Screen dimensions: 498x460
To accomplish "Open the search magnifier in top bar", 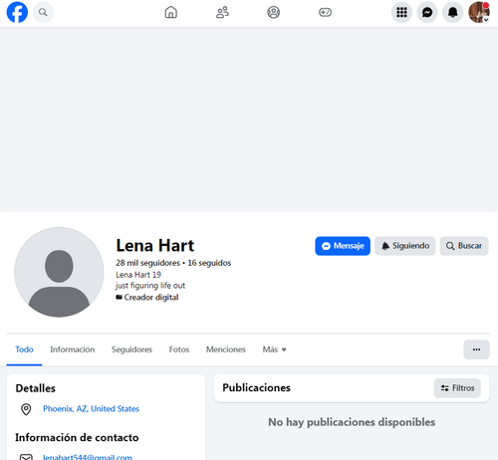I will click(x=43, y=12).
